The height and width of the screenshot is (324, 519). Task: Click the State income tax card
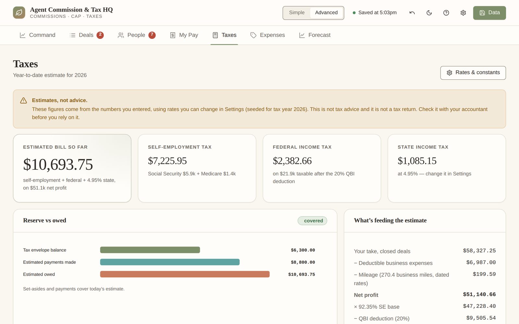tap(447, 168)
